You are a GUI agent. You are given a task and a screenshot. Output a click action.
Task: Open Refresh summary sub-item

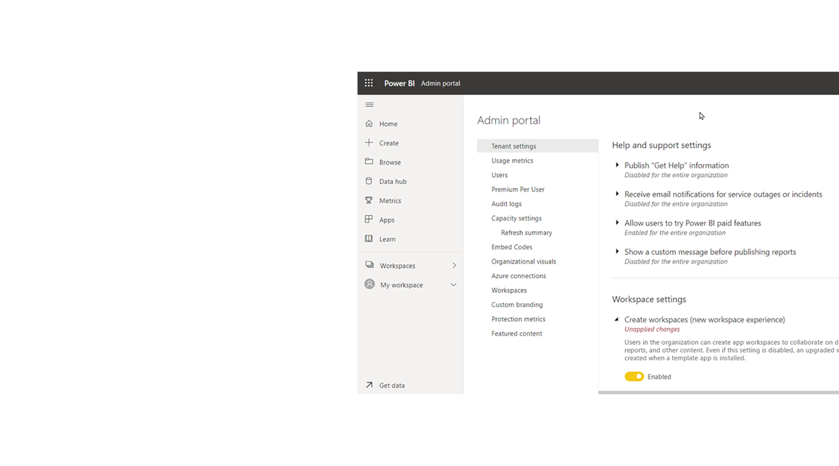pos(526,233)
